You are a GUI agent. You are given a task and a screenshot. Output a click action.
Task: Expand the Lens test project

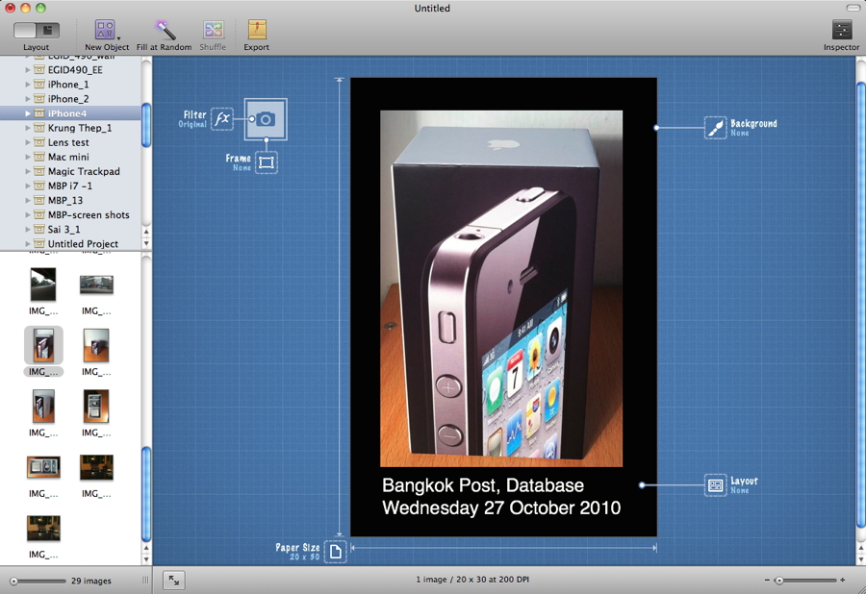[28, 142]
